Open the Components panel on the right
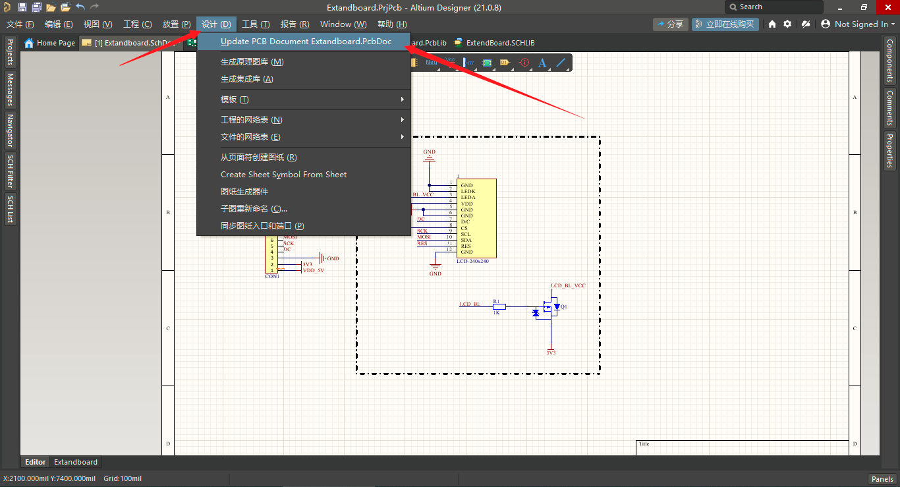Screen dimensions: 900x487 click(889, 60)
